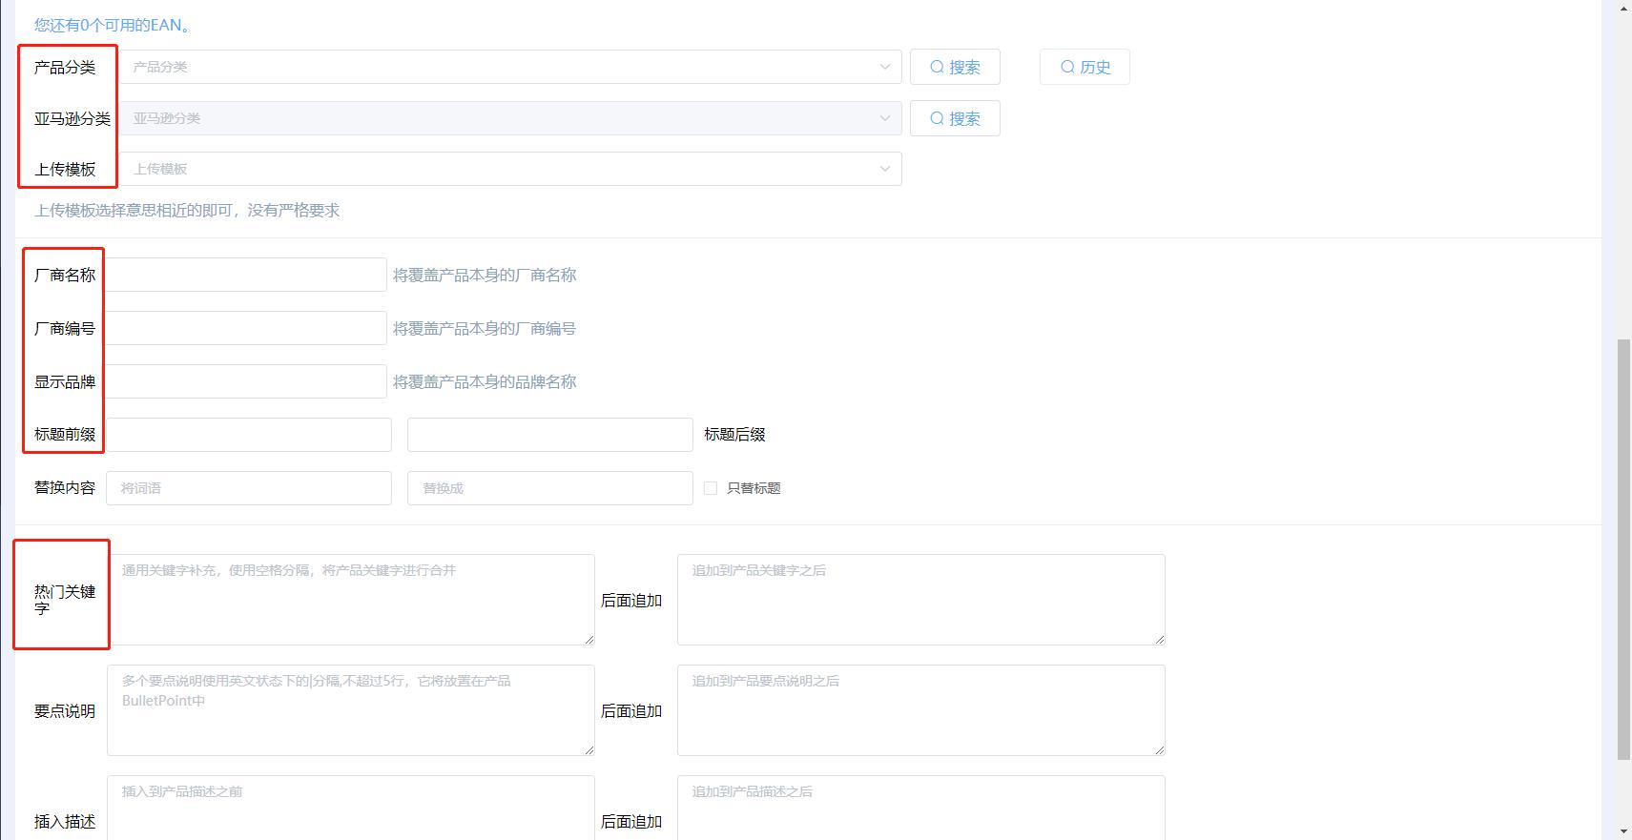Focus the 将词语 replace-from field

click(249, 488)
